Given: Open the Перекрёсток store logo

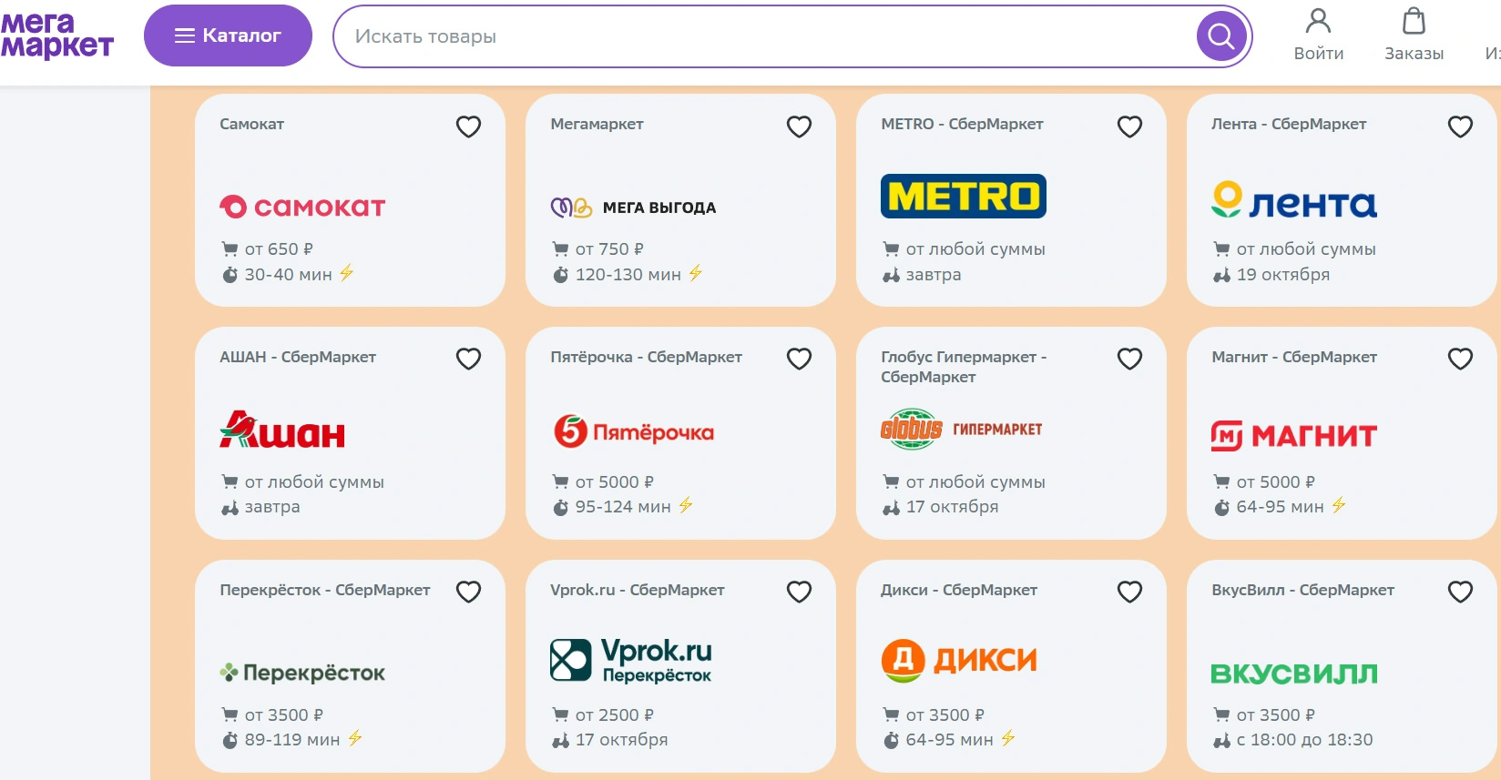Looking at the screenshot, I should 302,674.
